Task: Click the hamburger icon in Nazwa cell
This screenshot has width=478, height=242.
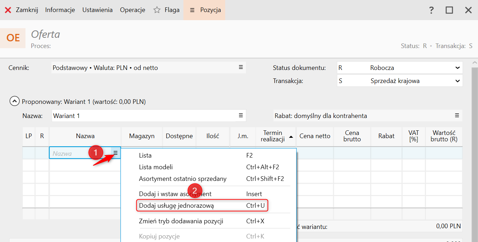Action: [x=115, y=153]
